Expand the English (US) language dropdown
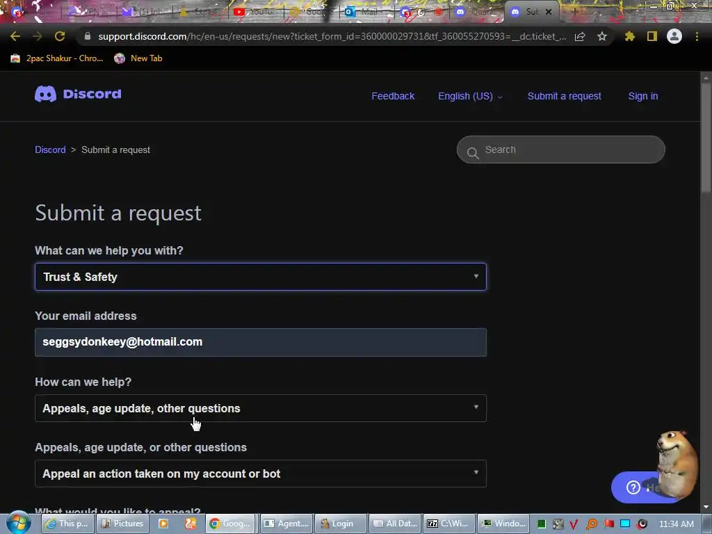 470,96
